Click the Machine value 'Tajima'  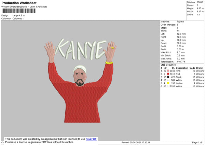(x=180, y=22)
